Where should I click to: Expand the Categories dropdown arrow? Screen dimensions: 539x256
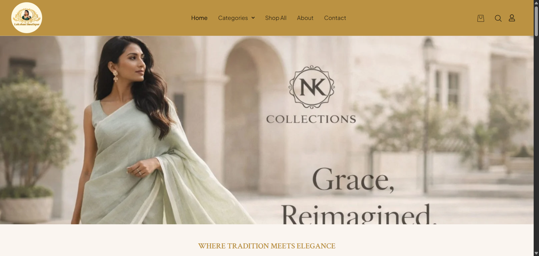point(253,18)
